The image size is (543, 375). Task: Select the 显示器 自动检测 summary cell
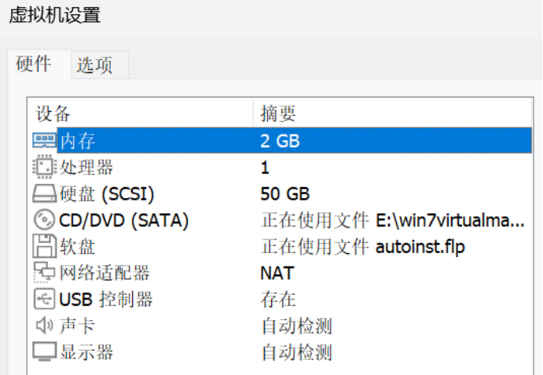(295, 352)
